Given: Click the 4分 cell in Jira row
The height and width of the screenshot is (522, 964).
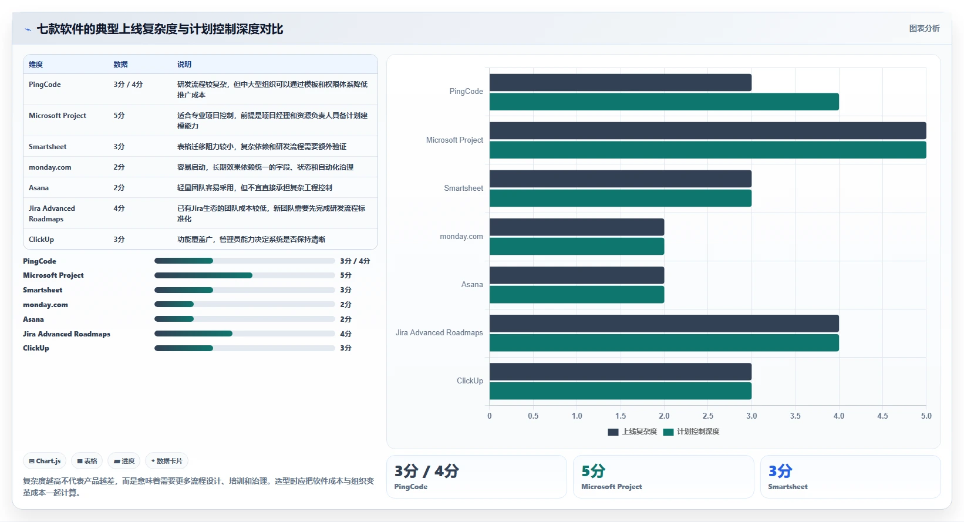Looking at the screenshot, I should coord(119,208).
